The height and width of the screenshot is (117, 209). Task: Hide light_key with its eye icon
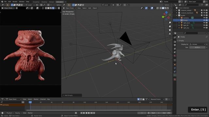(x=204, y=28)
